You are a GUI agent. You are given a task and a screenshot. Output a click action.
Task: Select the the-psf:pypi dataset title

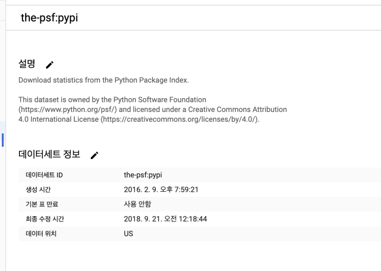pos(49,18)
